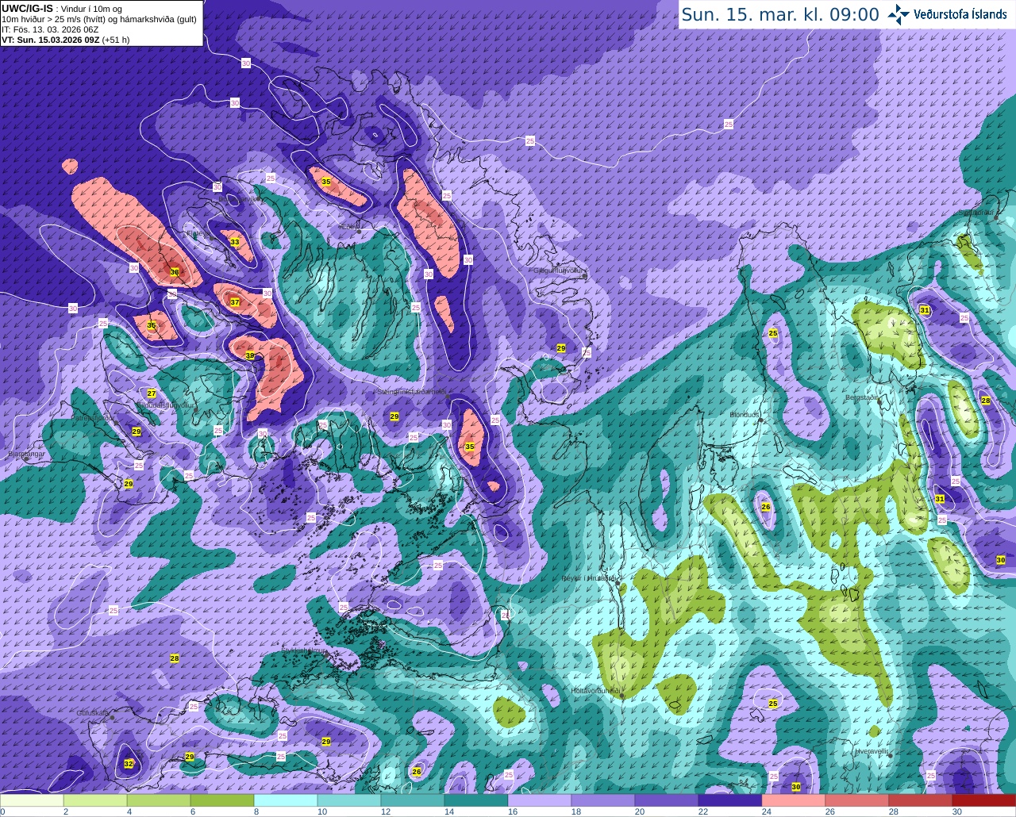Select the forecast time header Sun. 15. mar. kl. 09:00
1016x817 pixels.
point(780,14)
